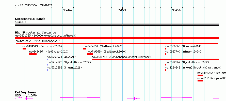Viewport: 226px width, 101px height.
Task: Open the nsv4219120 variant label
Action: [212, 78]
